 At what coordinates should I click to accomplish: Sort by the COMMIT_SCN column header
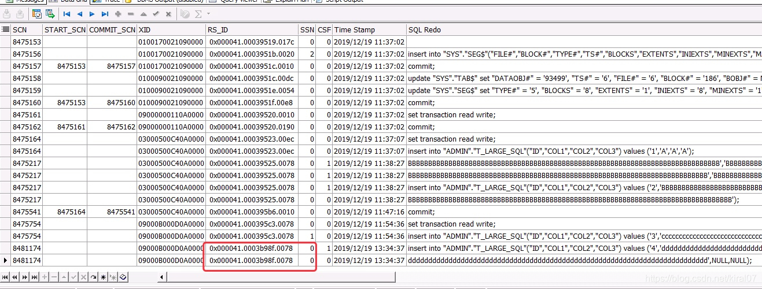tap(112, 29)
